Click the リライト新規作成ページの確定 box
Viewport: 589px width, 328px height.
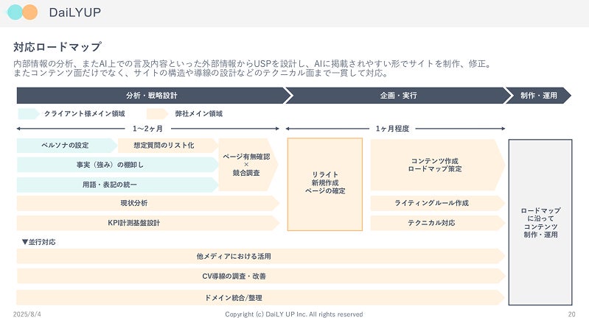point(325,185)
